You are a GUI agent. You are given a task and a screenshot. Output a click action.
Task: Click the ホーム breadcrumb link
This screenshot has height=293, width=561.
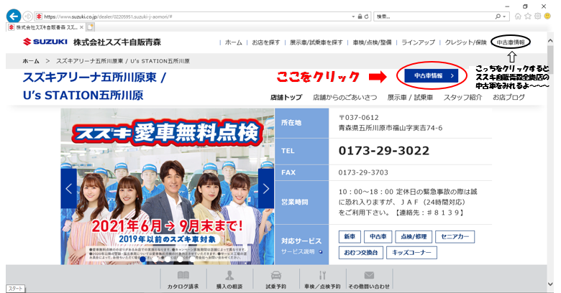(x=31, y=61)
